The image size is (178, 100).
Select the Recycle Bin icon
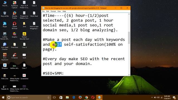click(x=5, y=14)
